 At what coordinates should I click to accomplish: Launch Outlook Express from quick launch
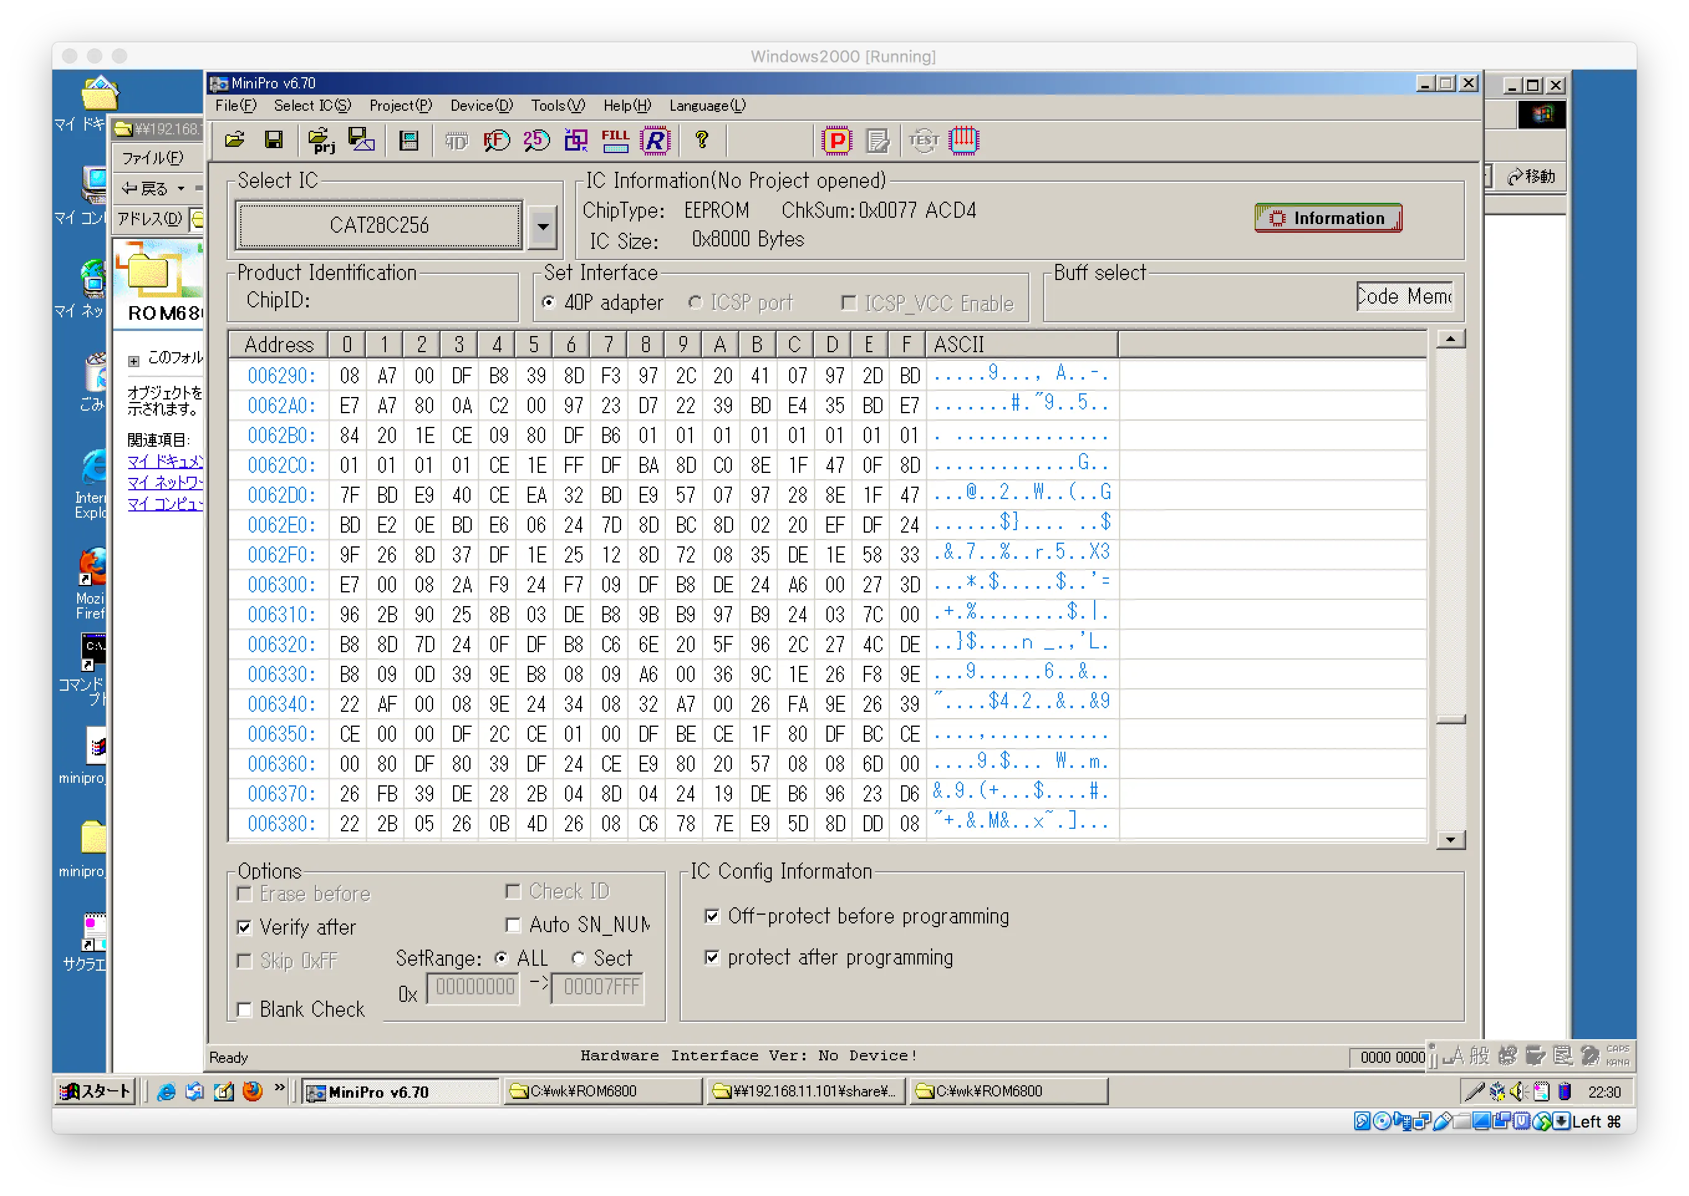[x=194, y=1091]
